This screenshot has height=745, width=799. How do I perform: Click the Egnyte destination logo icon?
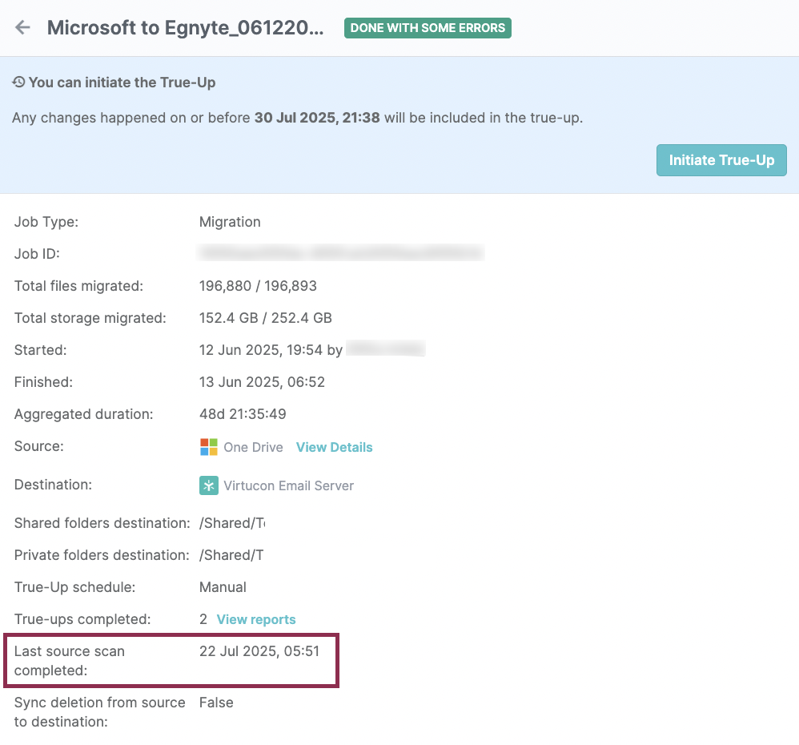pyautogui.click(x=208, y=485)
